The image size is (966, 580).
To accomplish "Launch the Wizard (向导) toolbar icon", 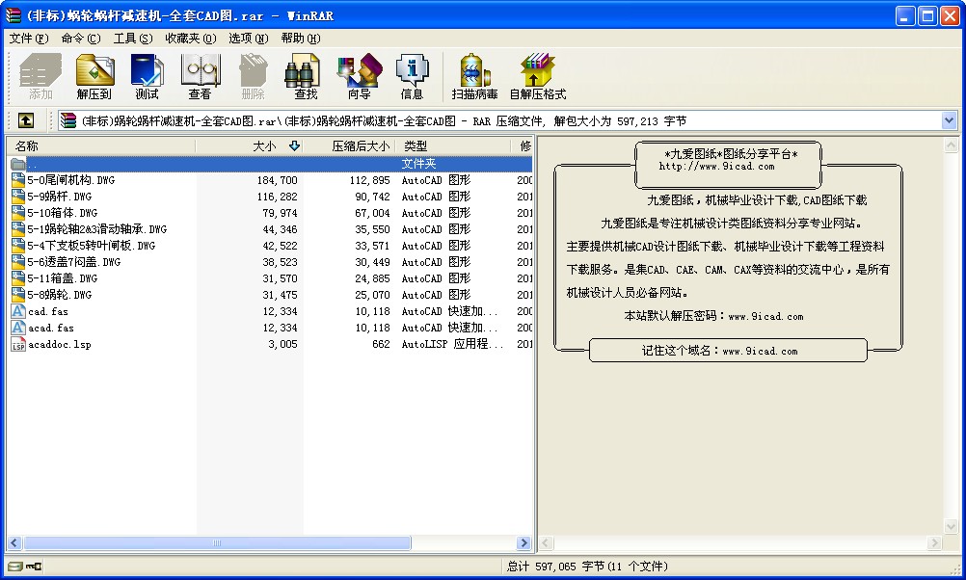I will tap(359, 77).
